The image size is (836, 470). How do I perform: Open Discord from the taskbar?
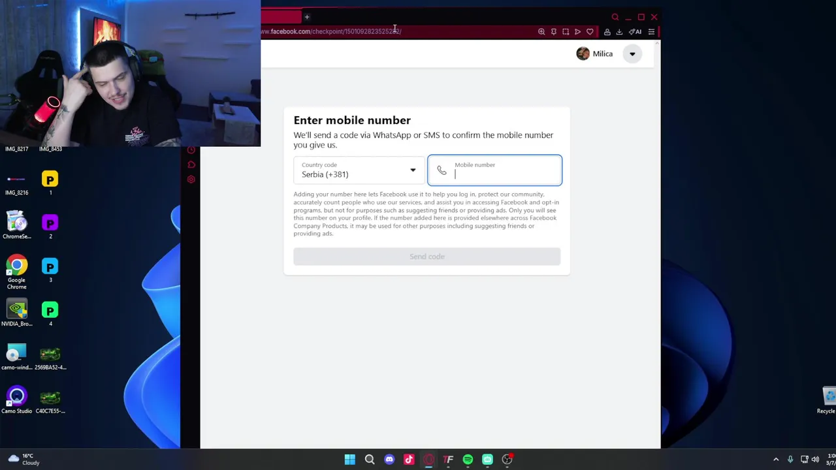click(389, 460)
